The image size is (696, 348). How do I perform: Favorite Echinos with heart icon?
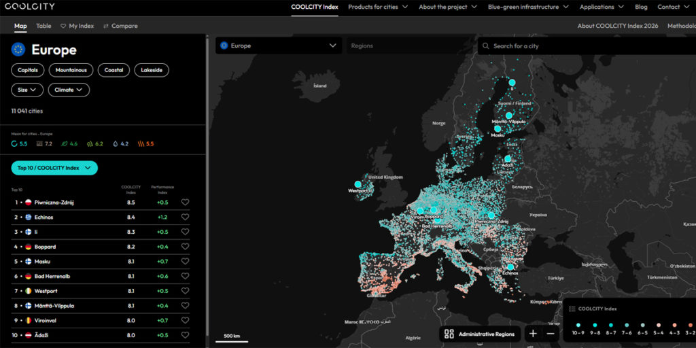click(x=185, y=217)
